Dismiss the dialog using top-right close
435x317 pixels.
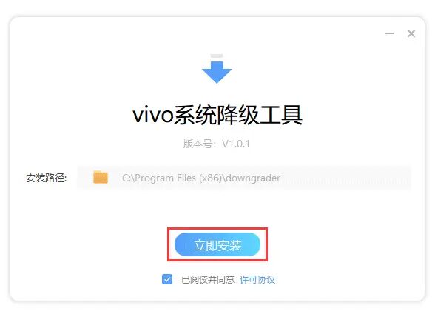pyautogui.click(x=411, y=33)
